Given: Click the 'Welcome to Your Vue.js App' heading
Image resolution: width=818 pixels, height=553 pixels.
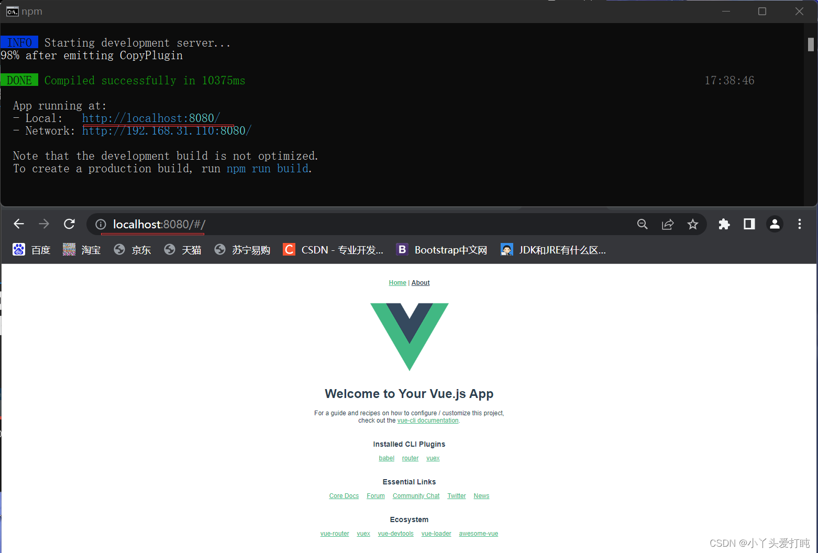Looking at the screenshot, I should 409,394.
